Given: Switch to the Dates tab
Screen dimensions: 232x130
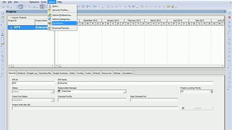Looking at the screenshot, I should click(72, 73).
